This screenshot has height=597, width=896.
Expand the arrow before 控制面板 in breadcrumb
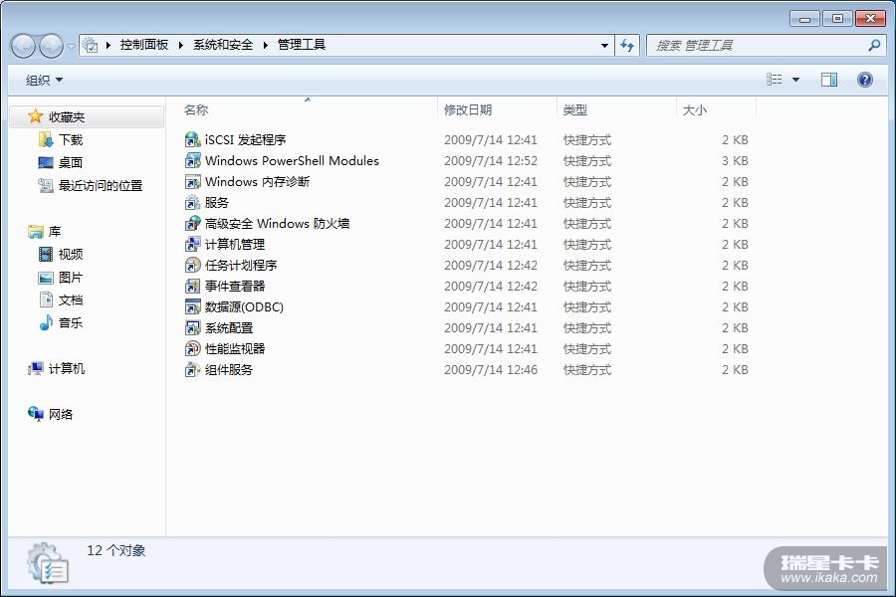pos(108,45)
